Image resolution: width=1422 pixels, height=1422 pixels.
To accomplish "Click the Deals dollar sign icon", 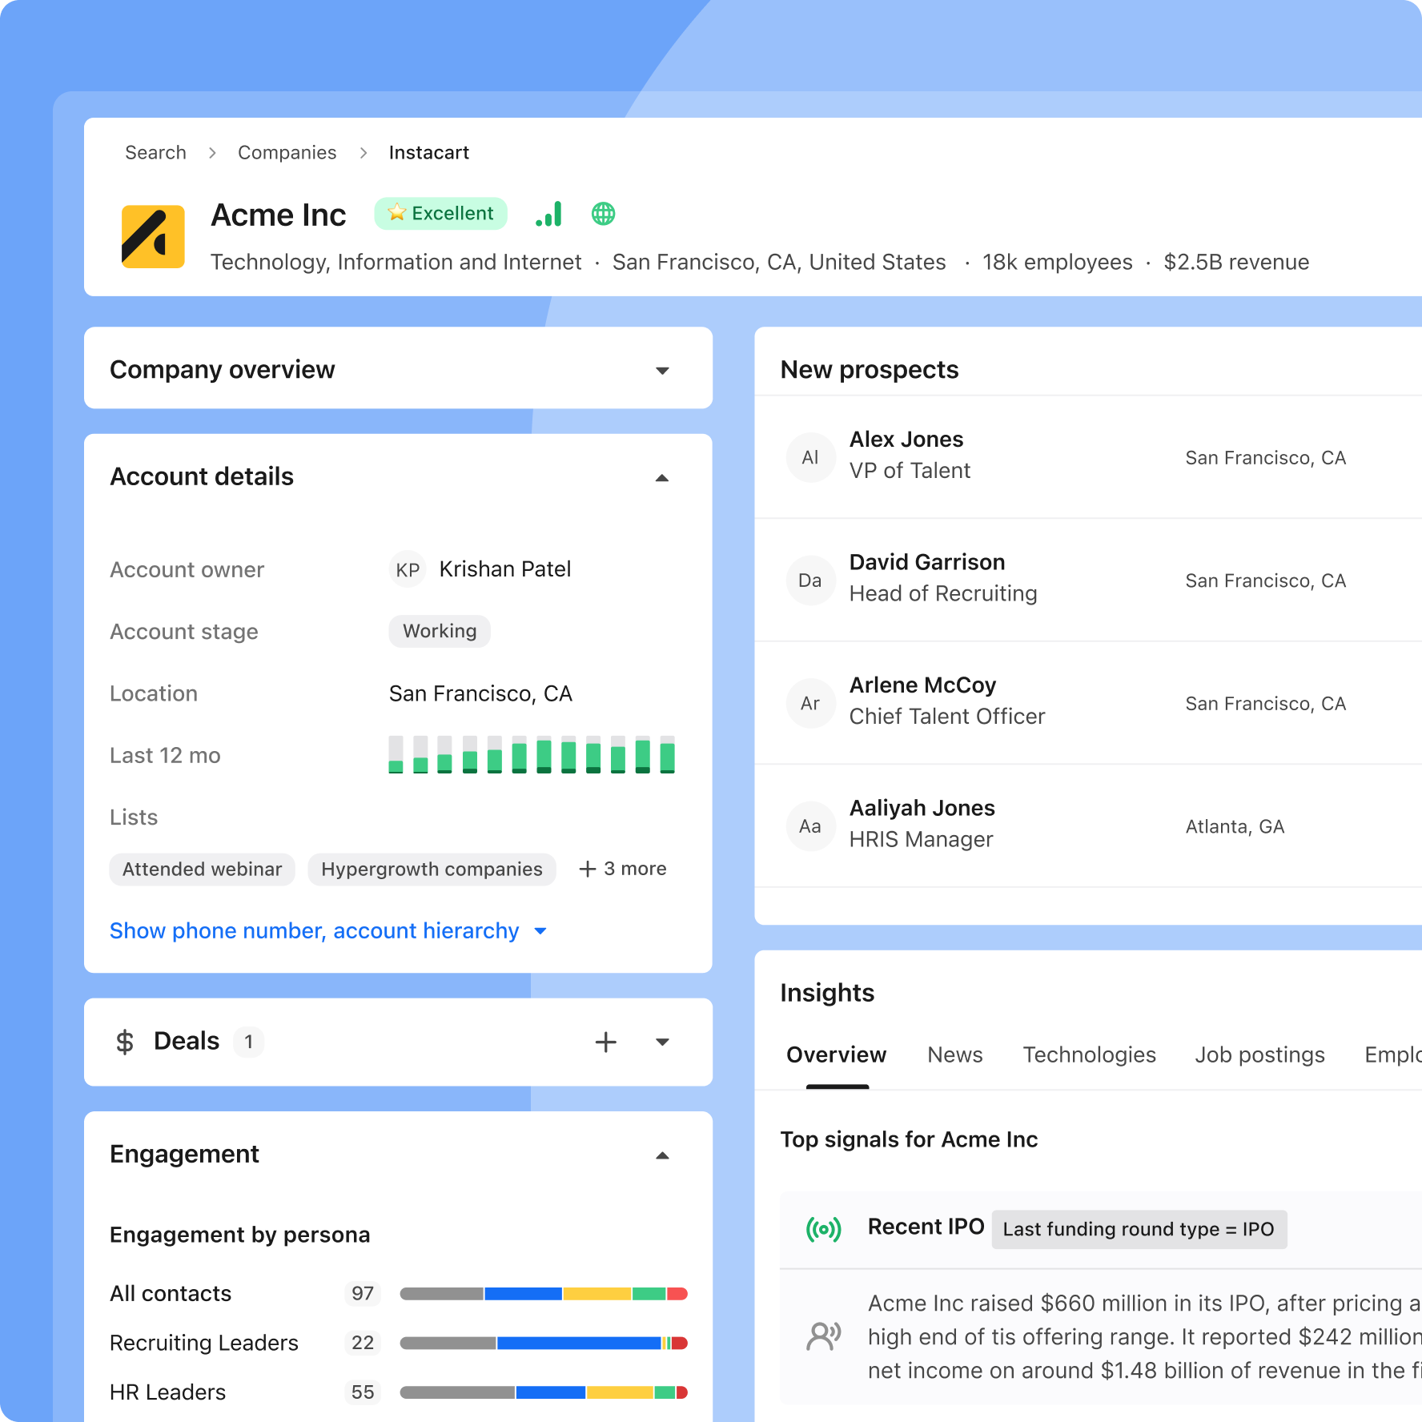I will [x=125, y=1042].
